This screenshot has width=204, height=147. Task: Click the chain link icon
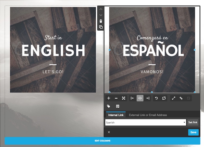pyautogui.click(x=181, y=98)
